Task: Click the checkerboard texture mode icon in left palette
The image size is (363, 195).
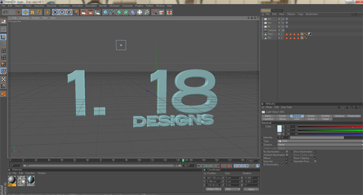Action: [x=4, y=79]
